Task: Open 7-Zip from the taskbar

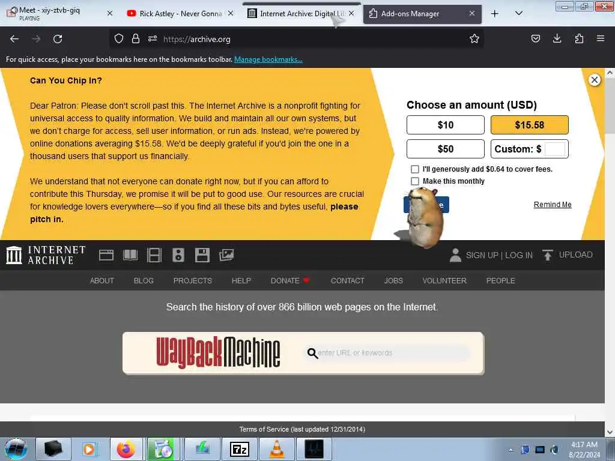Action: (x=239, y=449)
